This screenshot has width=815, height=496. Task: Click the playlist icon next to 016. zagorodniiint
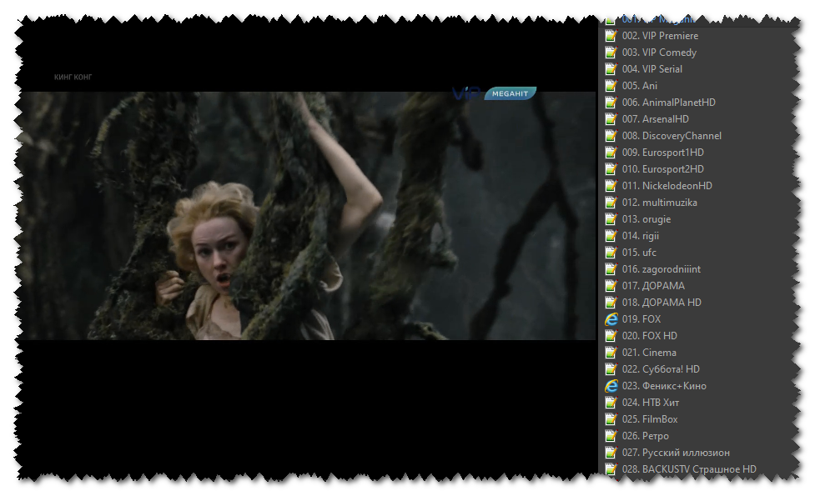point(611,269)
